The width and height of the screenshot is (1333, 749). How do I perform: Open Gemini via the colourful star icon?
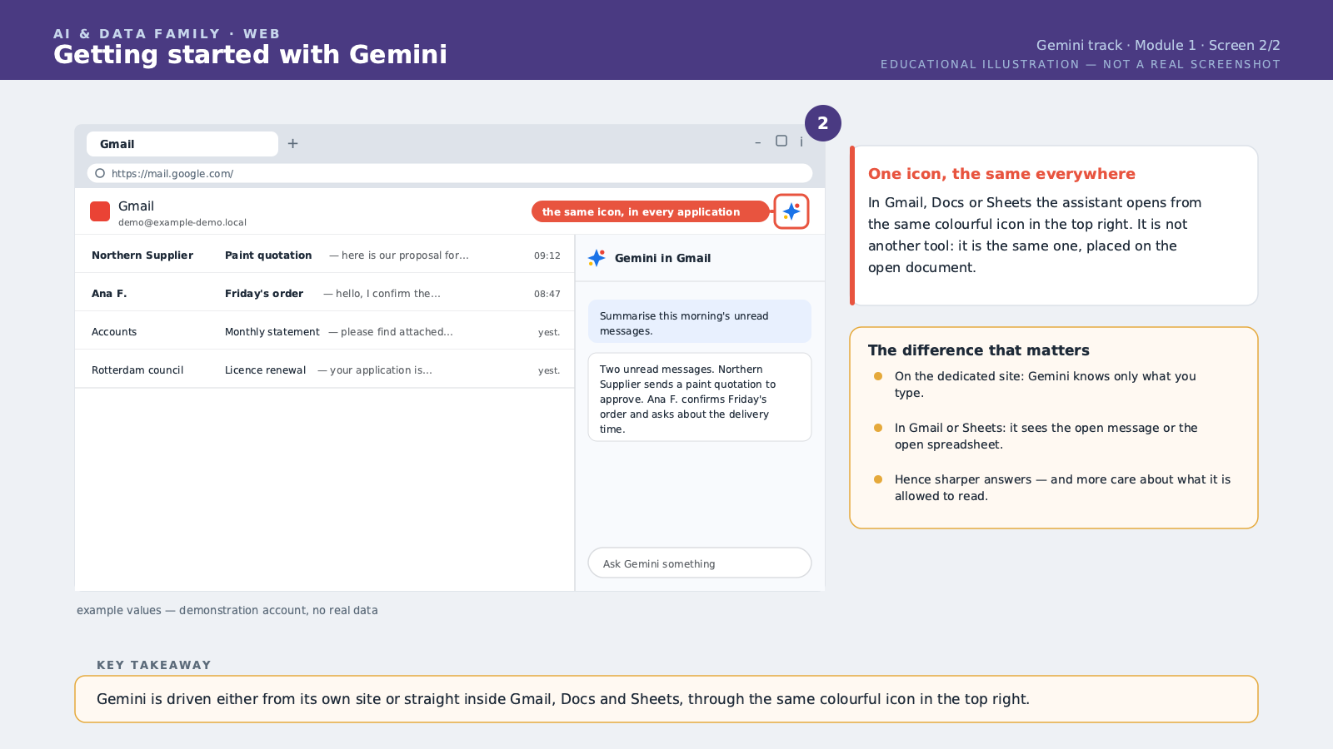[791, 211]
